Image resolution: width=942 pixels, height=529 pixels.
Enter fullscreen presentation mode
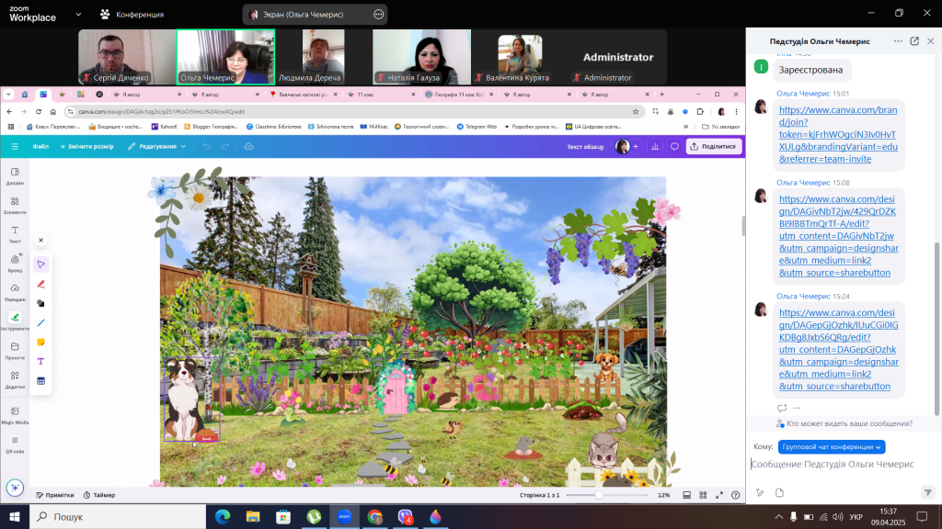pyautogui.click(x=719, y=495)
